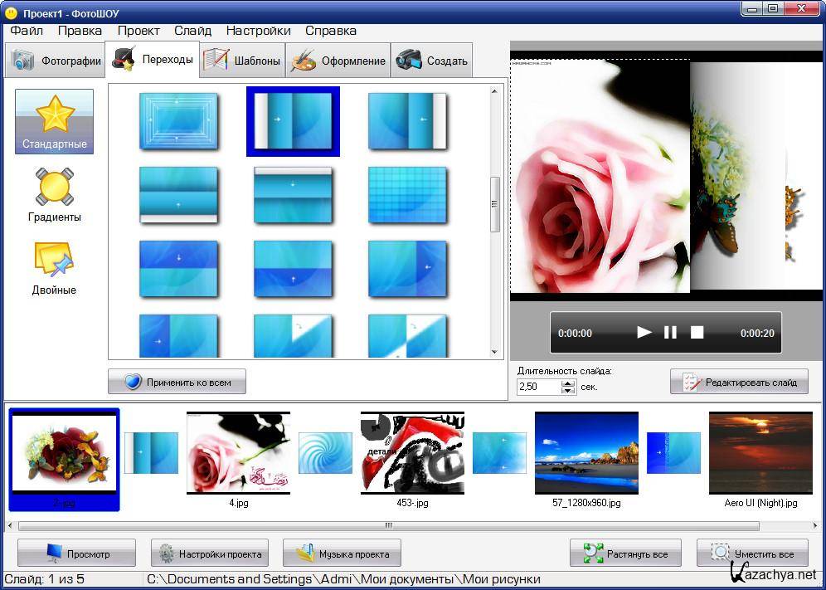Viewport: 826px width, 590px height.
Task: Click the slide duration input field
Action: click(x=538, y=387)
